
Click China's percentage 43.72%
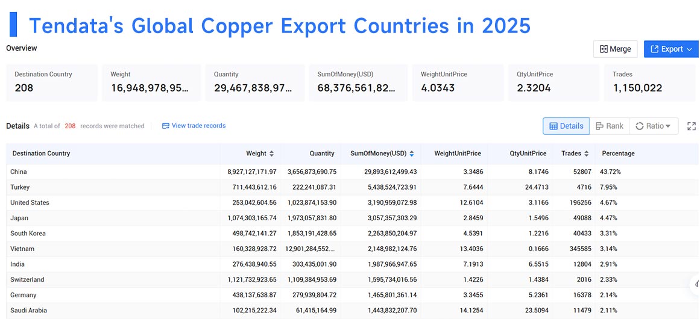click(611, 172)
